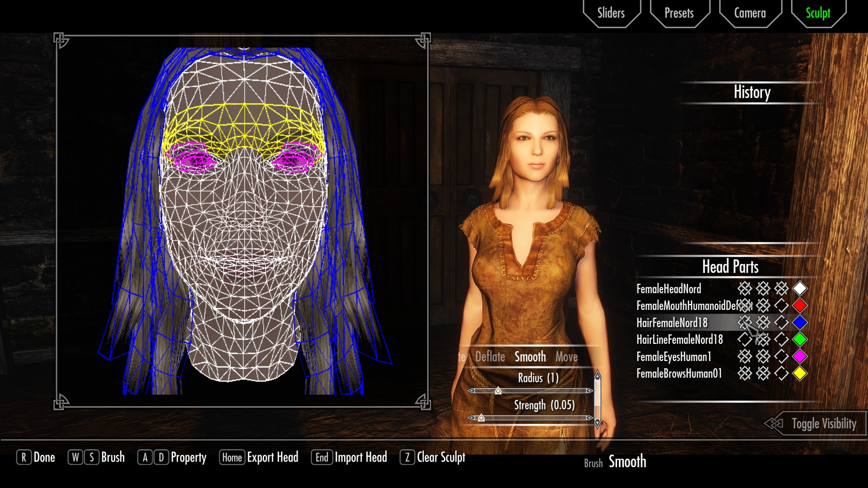The height and width of the screenshot is (488, 868).
Task: Click the Strength slider's right increase arrow
Action: click(590, 418)
